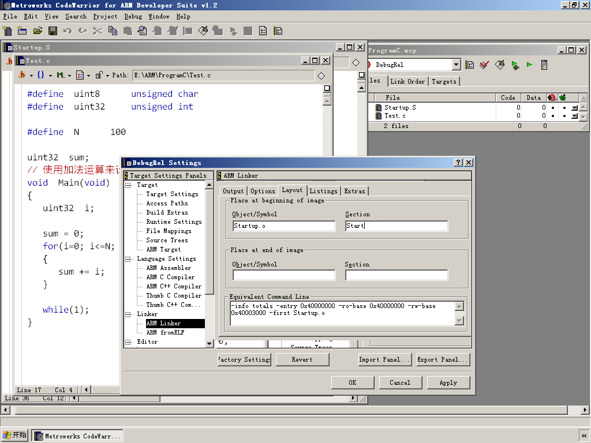Select ARM C Compiler in settings tree
This screenshot has height=443, width=591.
tap(170, 277)
